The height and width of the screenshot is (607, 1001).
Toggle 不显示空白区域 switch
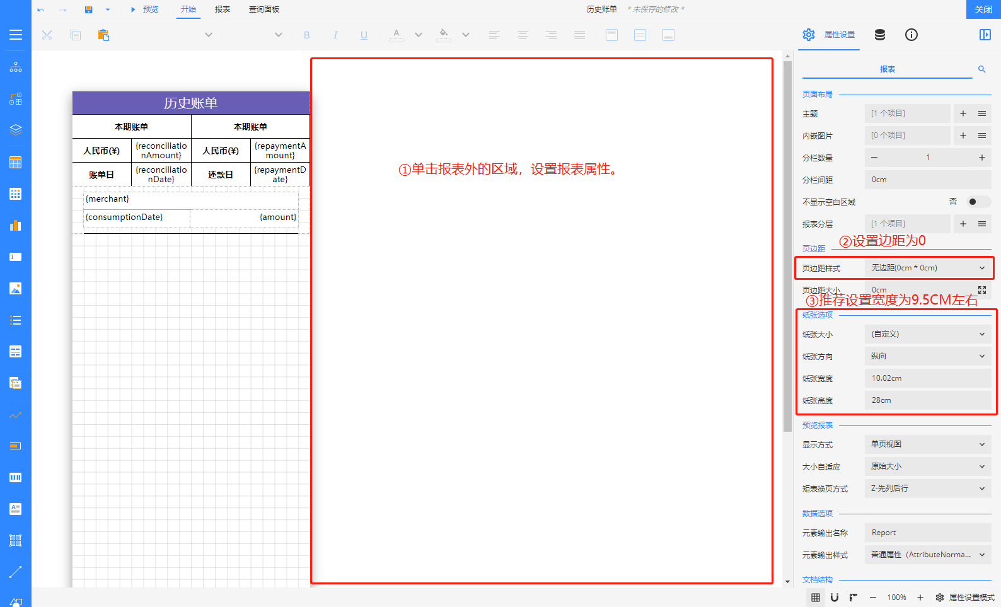[978, 202]
